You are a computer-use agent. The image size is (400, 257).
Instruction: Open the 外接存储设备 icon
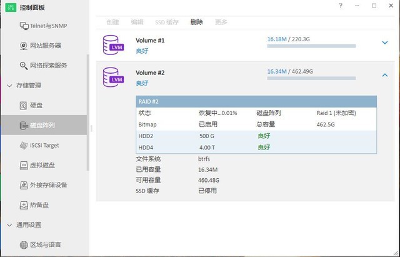(x=24, y=185)
